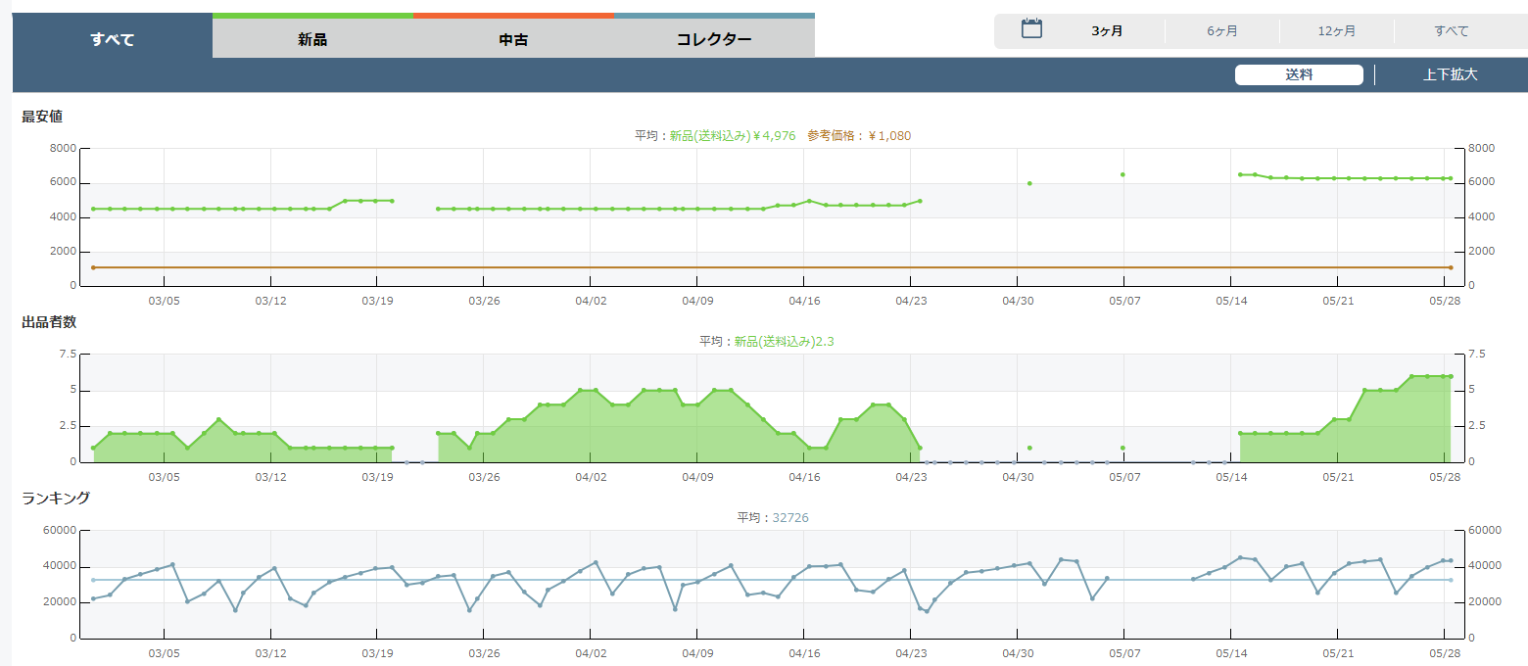
Task: Click the lone seller-count point near 04/30
Action: pyautogui.click(x=1029, y=448)
